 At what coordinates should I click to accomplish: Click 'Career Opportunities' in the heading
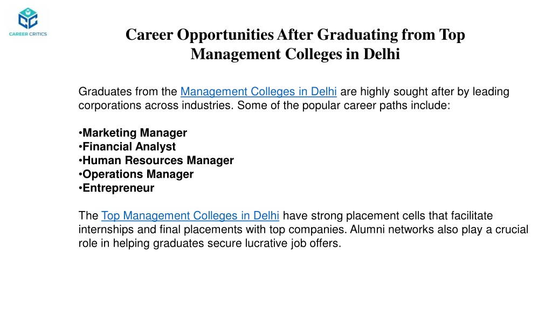(x=199, y=35)
